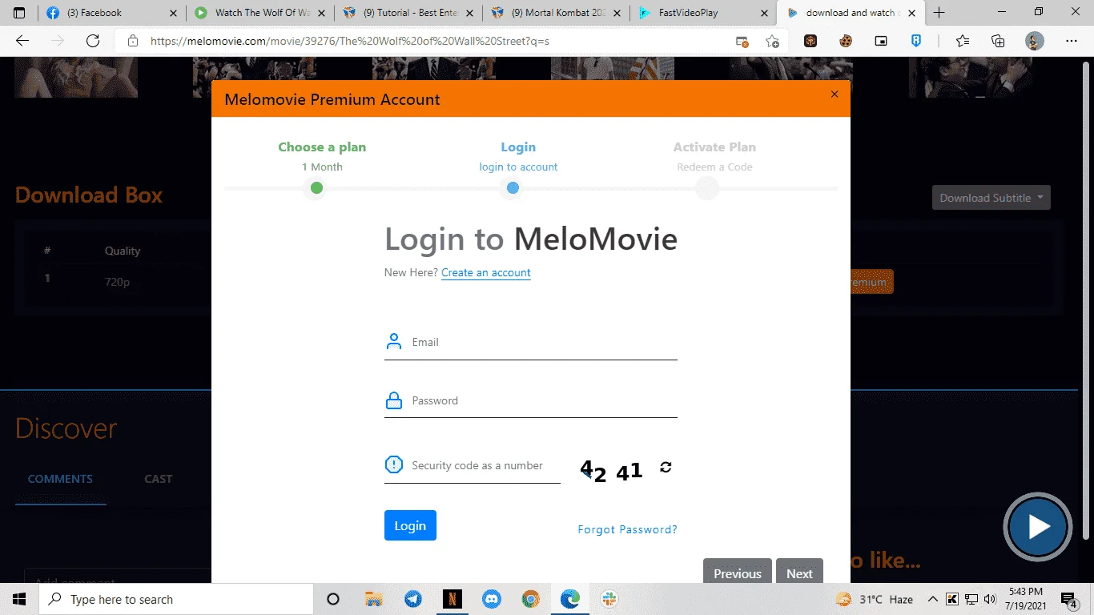
Task: Close the Facebook tab
Action: point(174,13)
